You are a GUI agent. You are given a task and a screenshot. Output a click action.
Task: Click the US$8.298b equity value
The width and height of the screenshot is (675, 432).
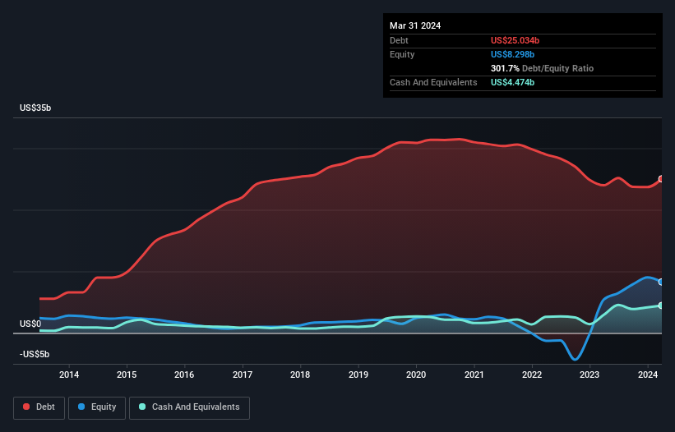pyautogui.click(x=512, y=54)
